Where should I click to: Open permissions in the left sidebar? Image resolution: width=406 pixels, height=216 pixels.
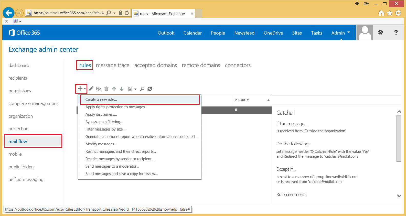[20, 91]
